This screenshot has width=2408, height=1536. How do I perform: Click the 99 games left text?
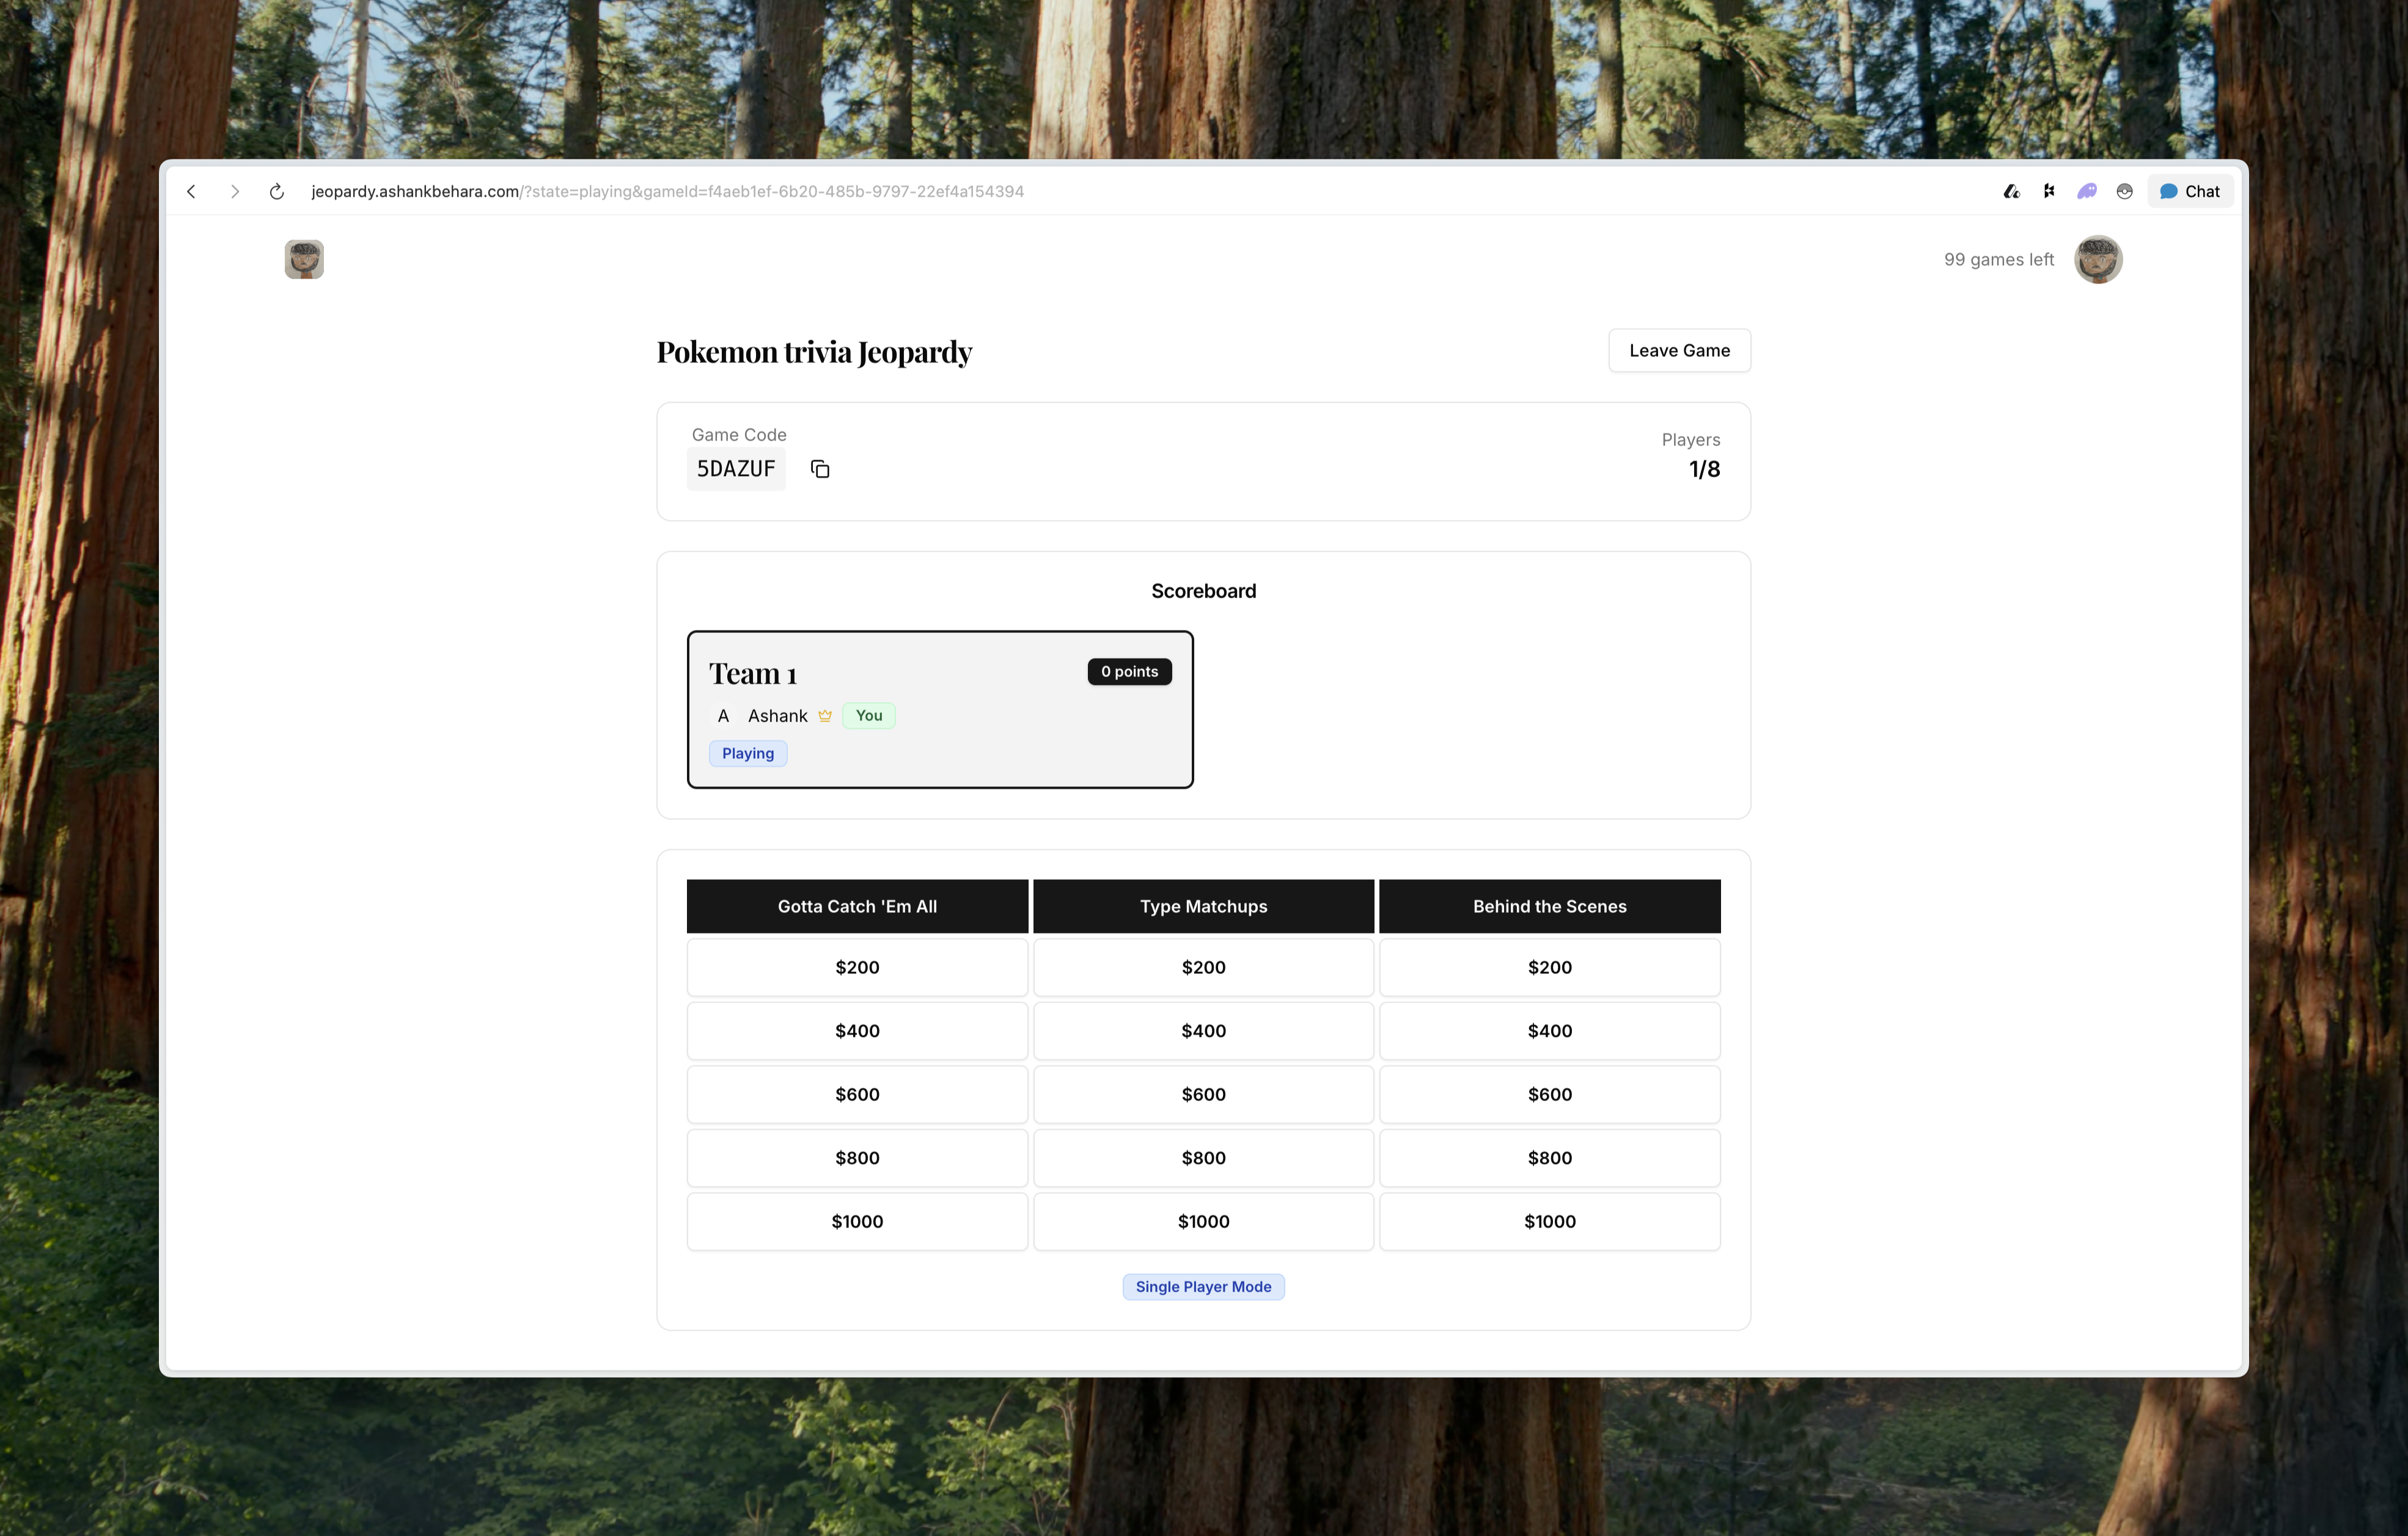[x=1998, y=259]
